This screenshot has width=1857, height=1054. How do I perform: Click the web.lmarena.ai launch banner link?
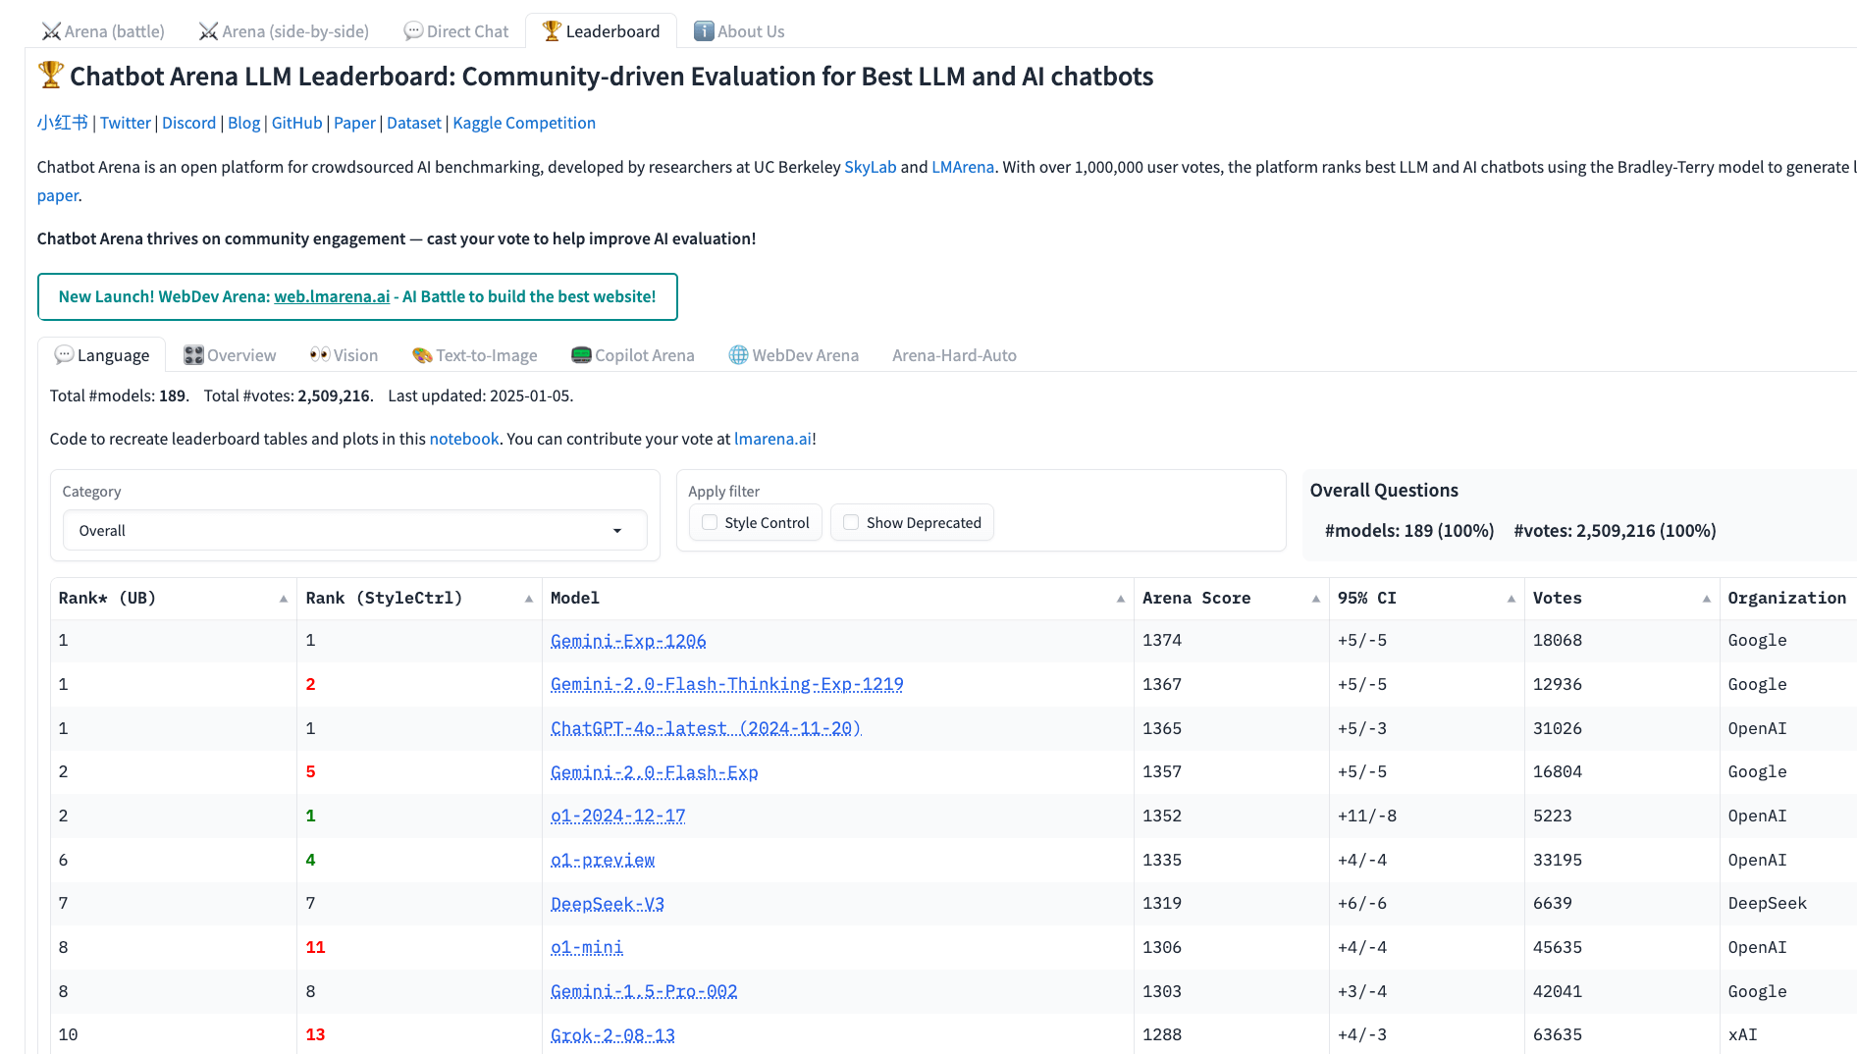tap(332, 296)
